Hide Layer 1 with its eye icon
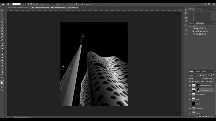 (190, 99)
